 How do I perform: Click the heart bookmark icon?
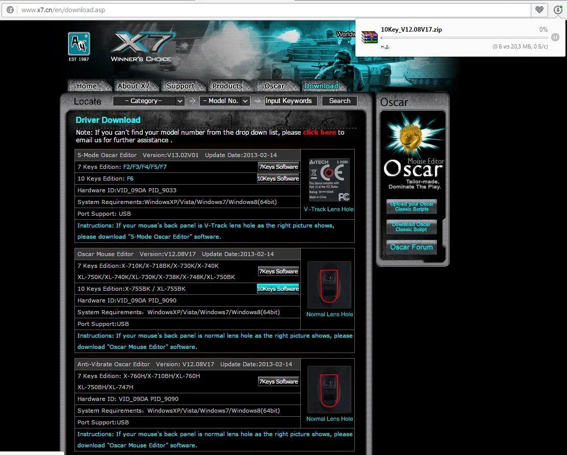pyautogui.click(x=539, y=10)
